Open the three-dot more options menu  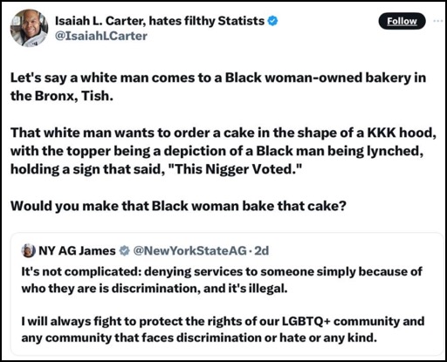tap(438, 21)
